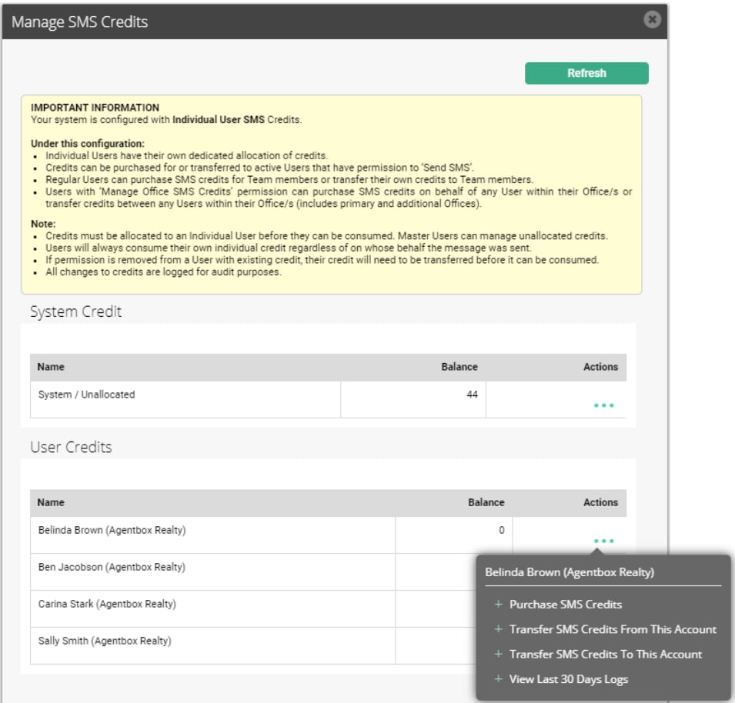This screenshot has width=735, height=703.
Task: Choose Transfer SMS Credits From This Account
Action: click(x=613, y=629)
